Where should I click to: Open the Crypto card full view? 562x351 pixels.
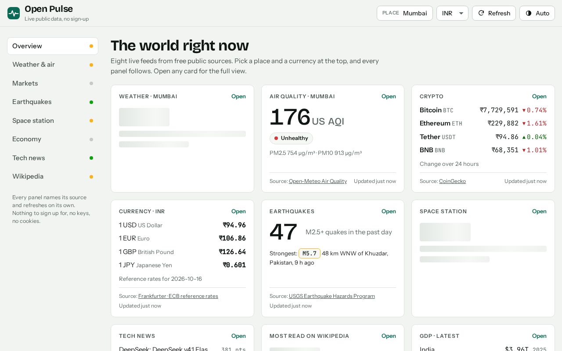click(x=539, y=97)
